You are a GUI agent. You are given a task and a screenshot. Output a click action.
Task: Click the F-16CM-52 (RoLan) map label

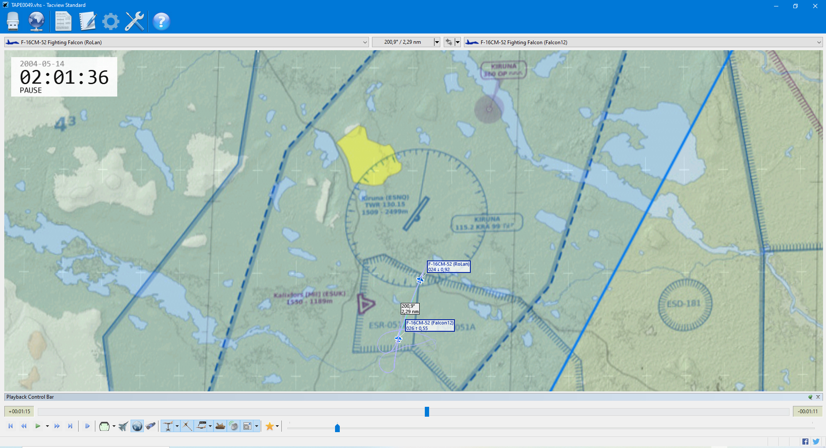point(449,267)
